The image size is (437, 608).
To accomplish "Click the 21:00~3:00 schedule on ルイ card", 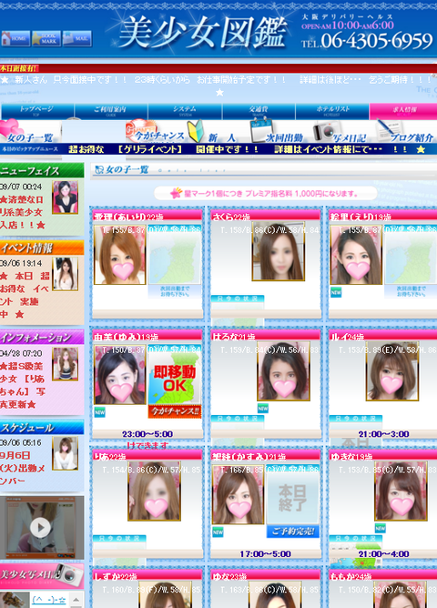I will [383, 434].
